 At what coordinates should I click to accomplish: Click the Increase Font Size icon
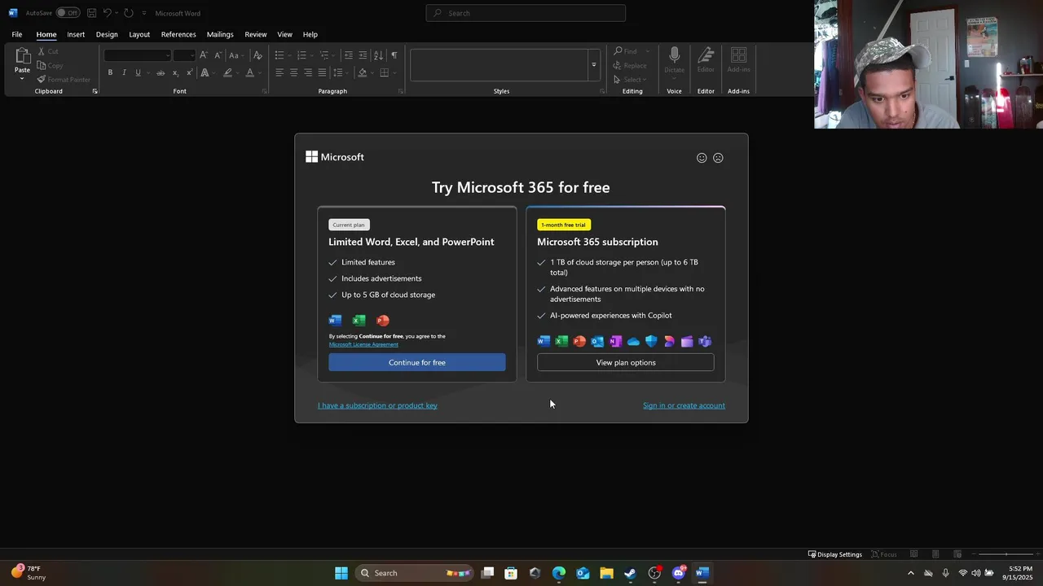click(x=204, y=55)
